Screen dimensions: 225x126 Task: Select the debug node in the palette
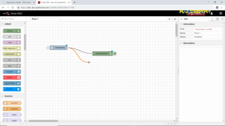click(x=12, y=31)
